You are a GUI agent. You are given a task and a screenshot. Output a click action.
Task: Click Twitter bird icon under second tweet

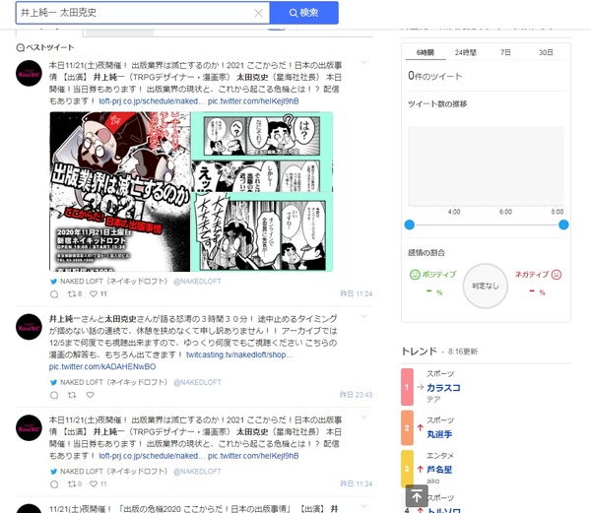(x=54, y=383)
